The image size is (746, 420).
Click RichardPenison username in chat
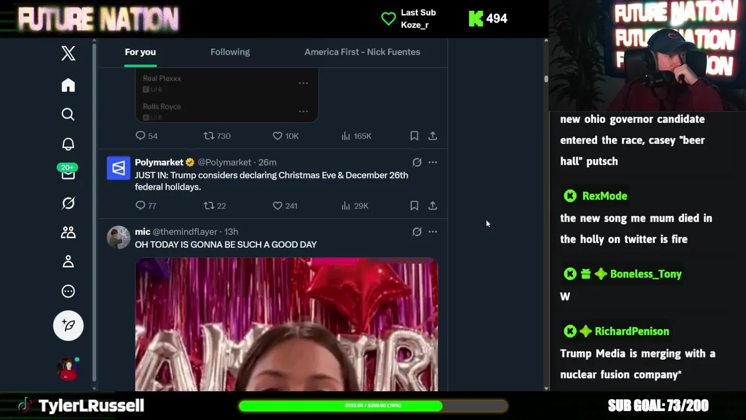pyautogui.click(x=632, y=331)
